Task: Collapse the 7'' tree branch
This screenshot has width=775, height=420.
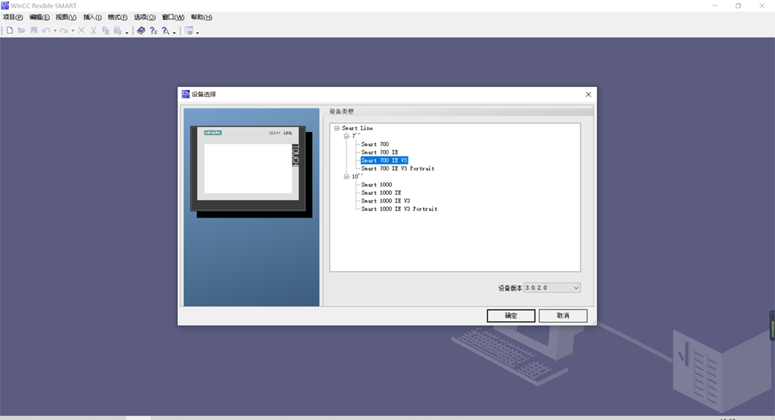Action: pyautogui.click(x=347, y=136)
